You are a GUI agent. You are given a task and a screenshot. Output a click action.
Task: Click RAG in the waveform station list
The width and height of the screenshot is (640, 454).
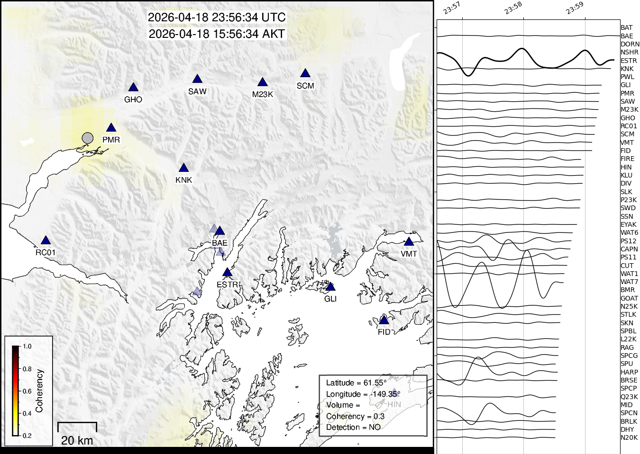[627, 348]
